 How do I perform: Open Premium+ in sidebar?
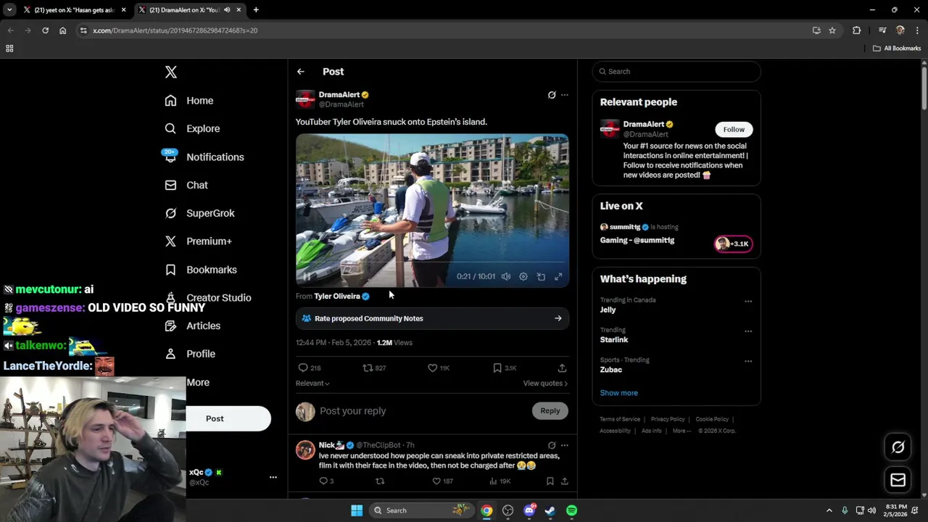pyautogui.click(x=198, y=241)
